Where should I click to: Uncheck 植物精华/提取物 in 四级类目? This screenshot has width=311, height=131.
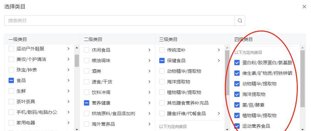pyautogui.click(x=237, y=115)
